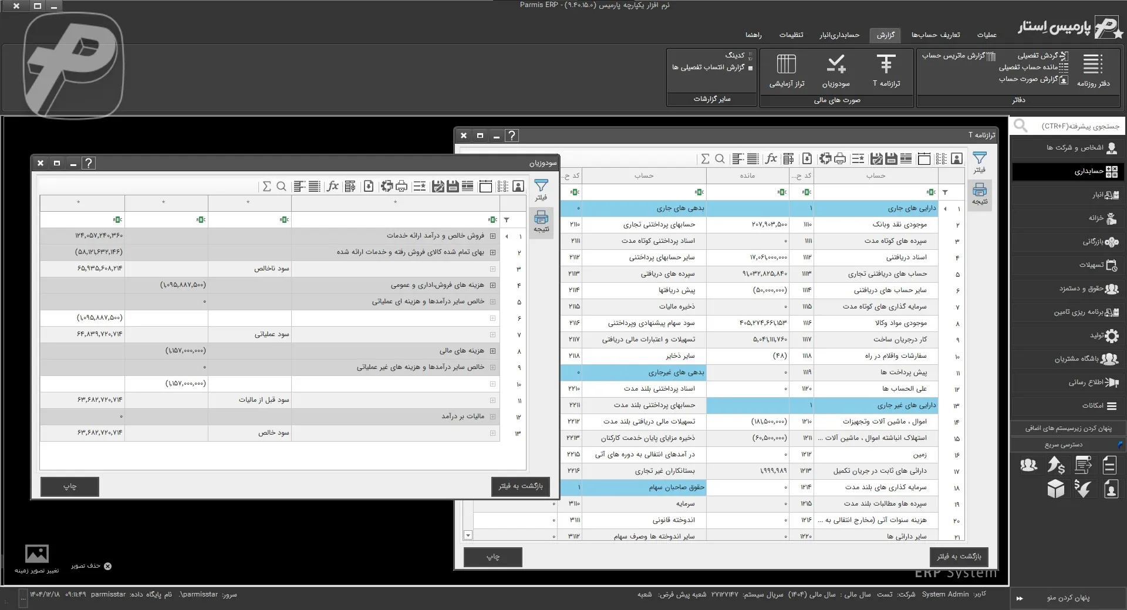Select the فیلتر tab in سودوزیان window
The image size is (1127, 610).
click(541, 190)
